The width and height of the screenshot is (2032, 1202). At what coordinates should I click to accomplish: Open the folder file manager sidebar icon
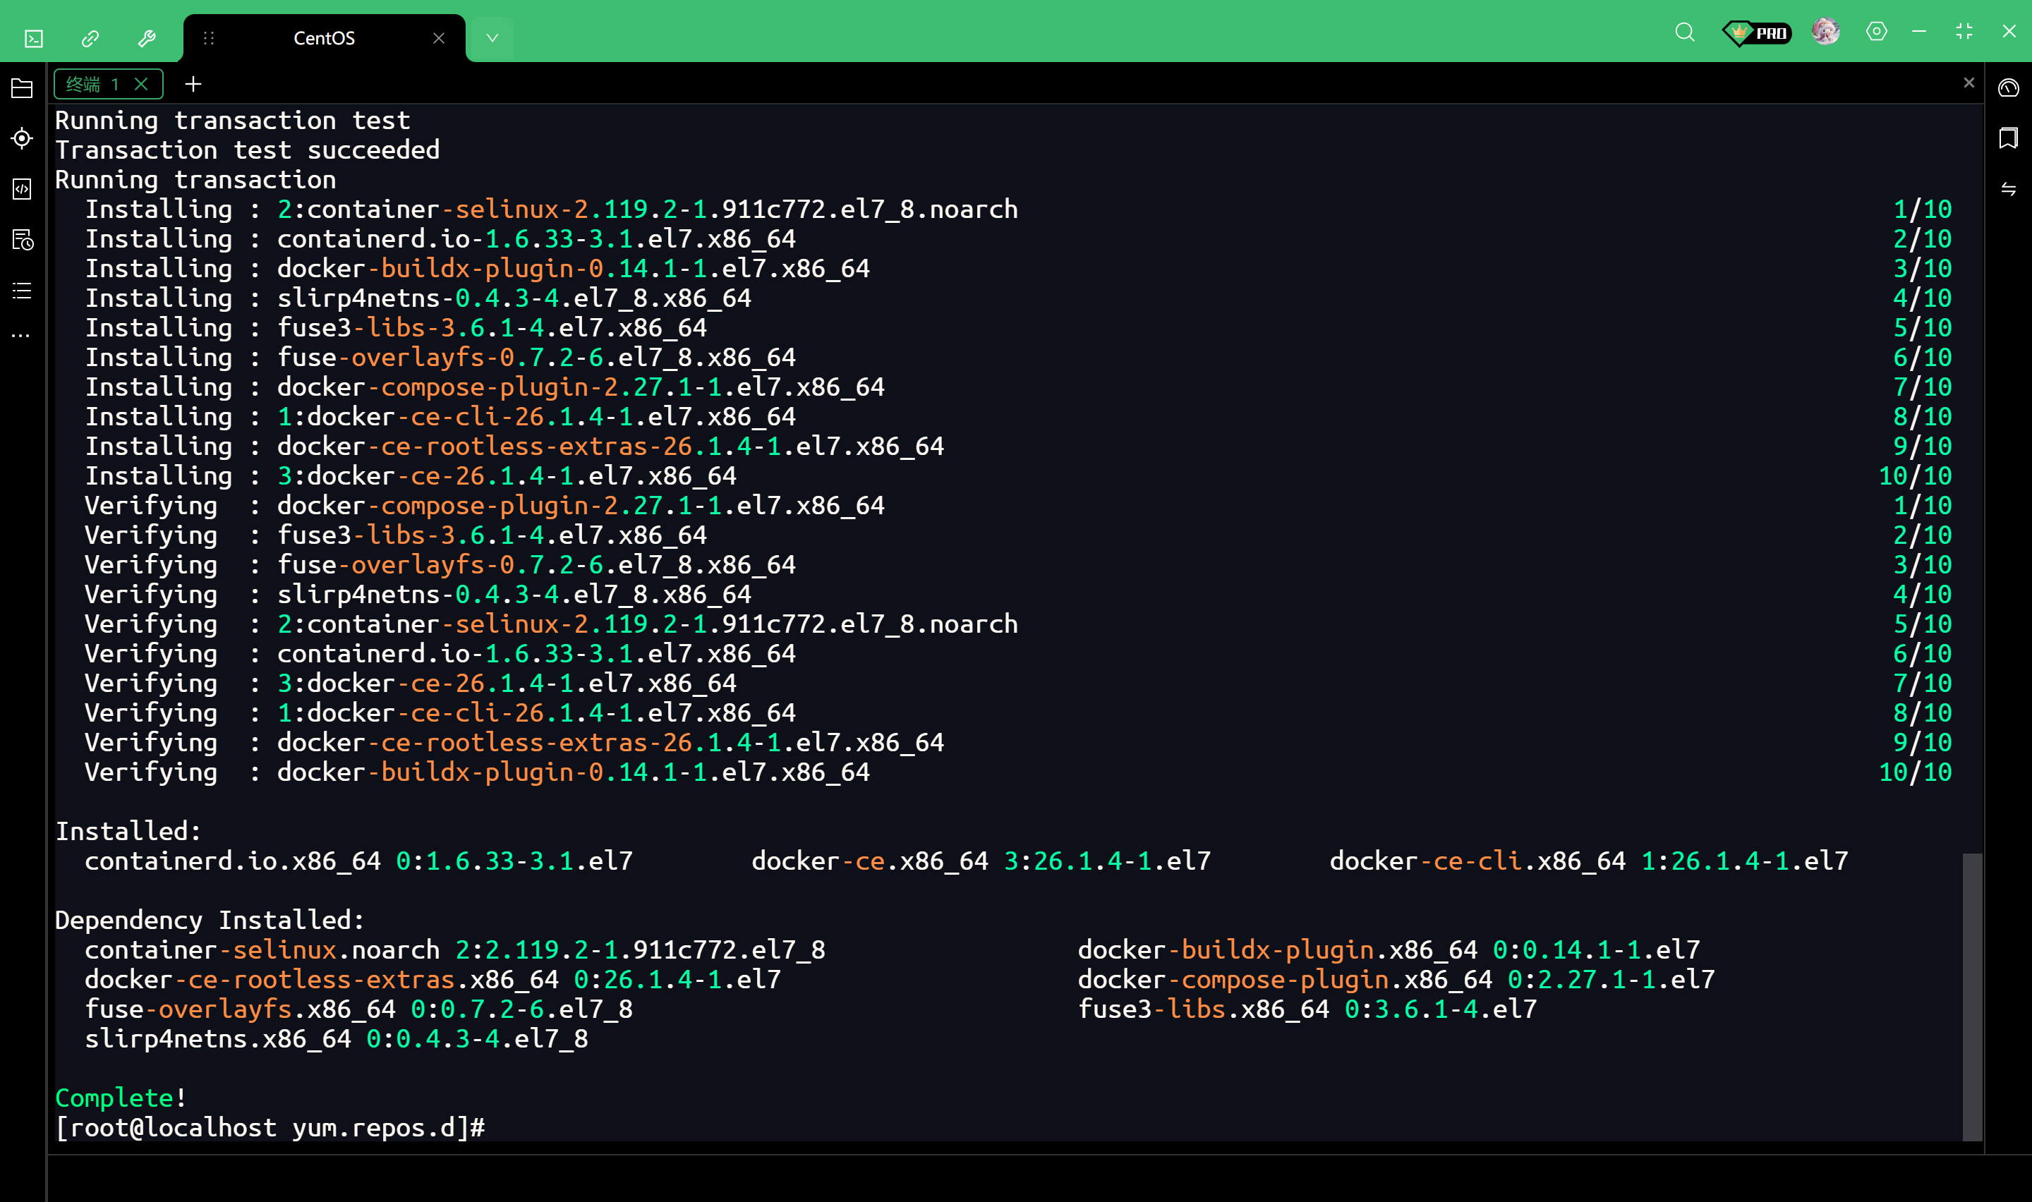(22, 88)
